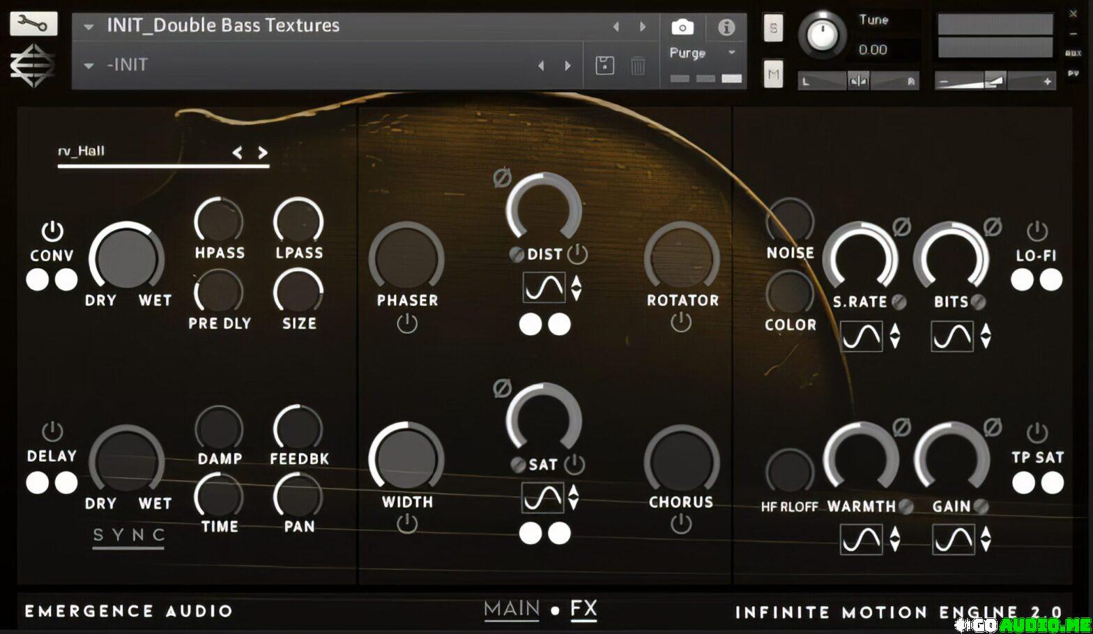The width and height of the screenshot is (1093, 634).
Task: Toggle the DIST power button
Action: click(x=577, y=254)
